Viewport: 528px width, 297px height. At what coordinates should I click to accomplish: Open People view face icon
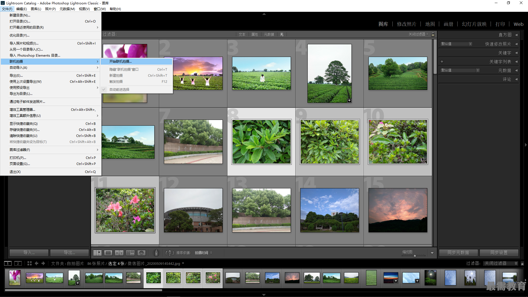tap(141, 253)
